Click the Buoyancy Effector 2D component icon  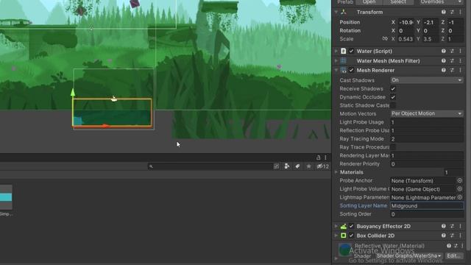(344, 226)
